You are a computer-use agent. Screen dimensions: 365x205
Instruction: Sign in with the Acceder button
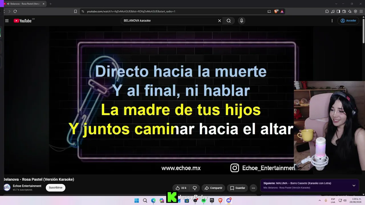coord(348,20)
